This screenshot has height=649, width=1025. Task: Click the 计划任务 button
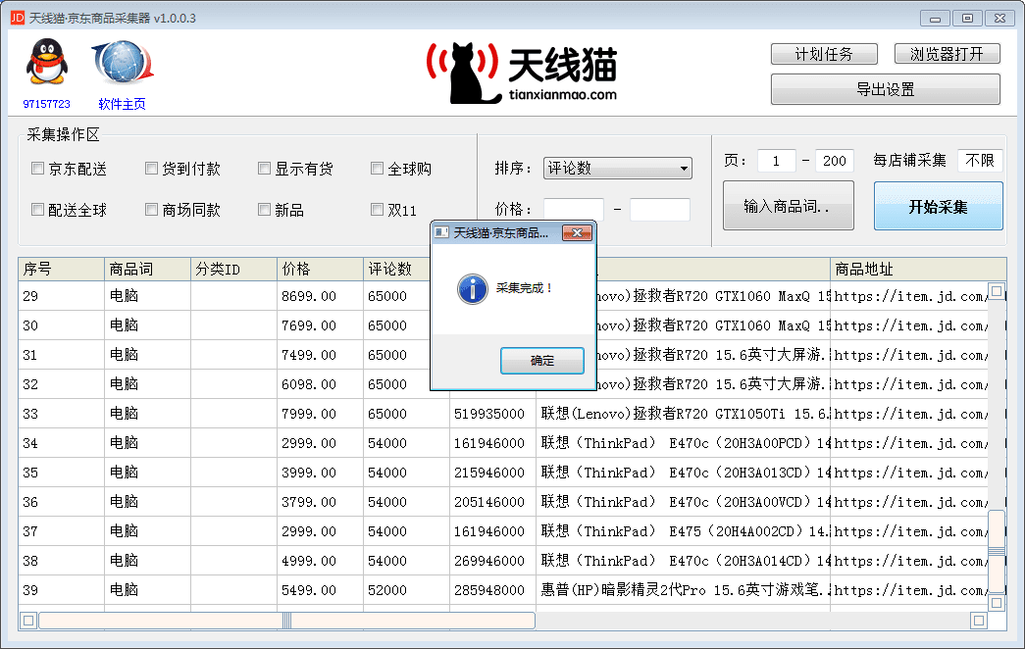[x=824, y=54]
